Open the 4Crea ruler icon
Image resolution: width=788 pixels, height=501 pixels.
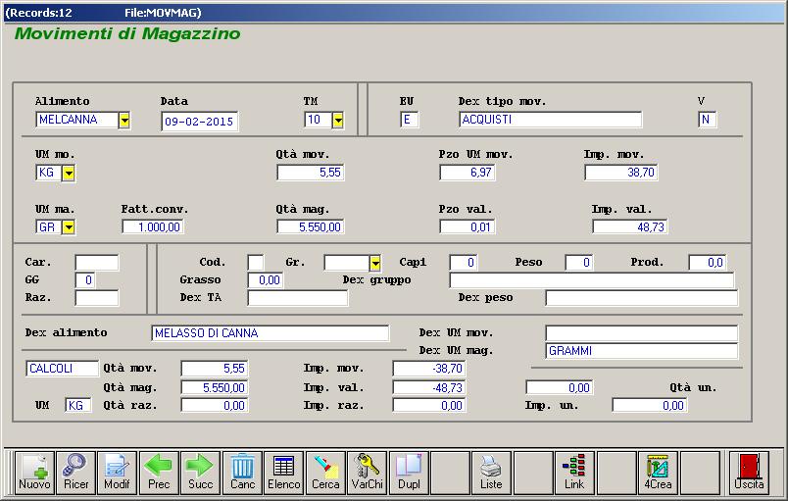[x=658, y=473]
